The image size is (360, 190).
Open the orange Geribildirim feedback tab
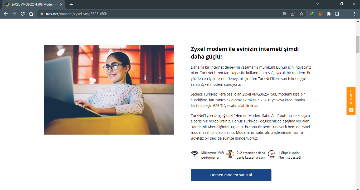tap(351, 101)
